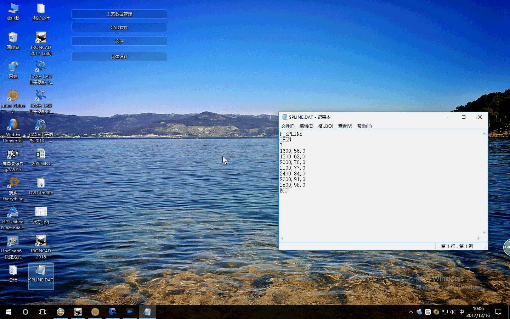Open the 查看(V) menu in Notepad
The image size is (510, 319).
click(345, 126)
